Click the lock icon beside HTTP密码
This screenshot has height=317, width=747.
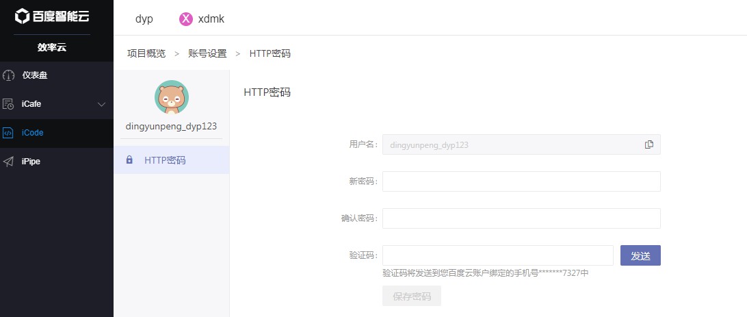(129, 160)
